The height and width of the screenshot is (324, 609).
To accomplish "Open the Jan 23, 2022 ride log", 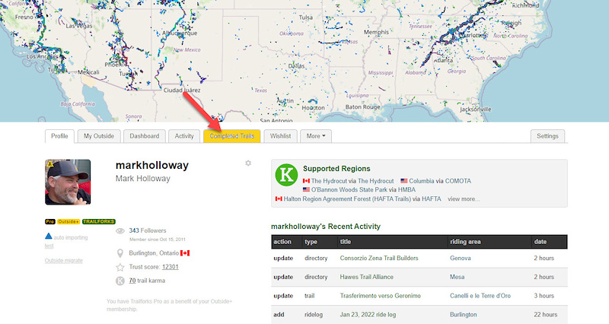I will [x=368, y=315].
